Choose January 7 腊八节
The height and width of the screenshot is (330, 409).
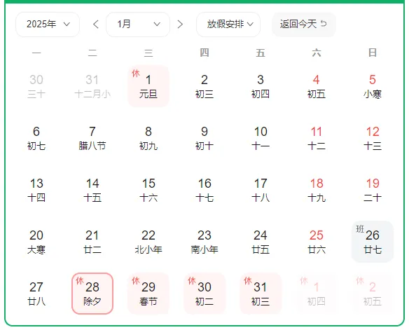click(92, 138)
